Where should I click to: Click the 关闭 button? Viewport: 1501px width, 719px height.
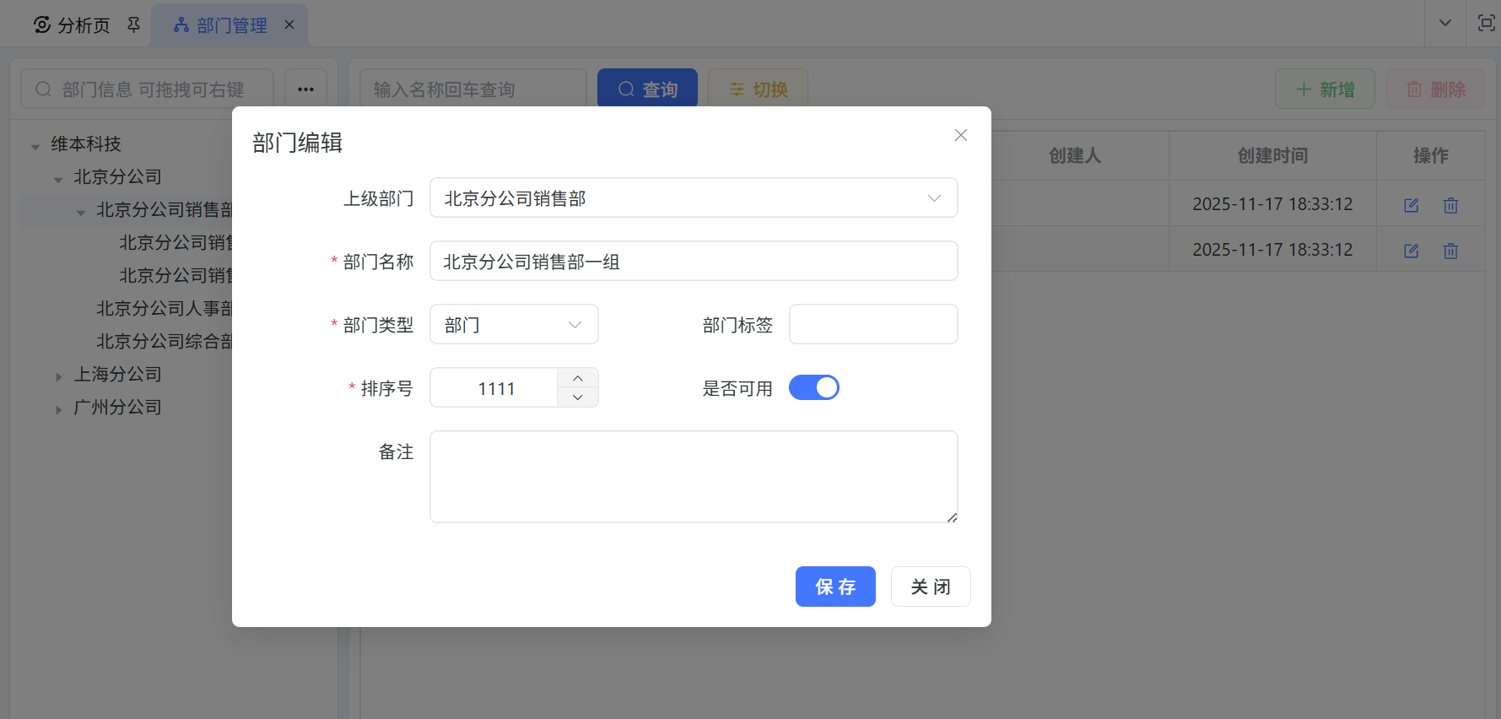pos(930,587)
